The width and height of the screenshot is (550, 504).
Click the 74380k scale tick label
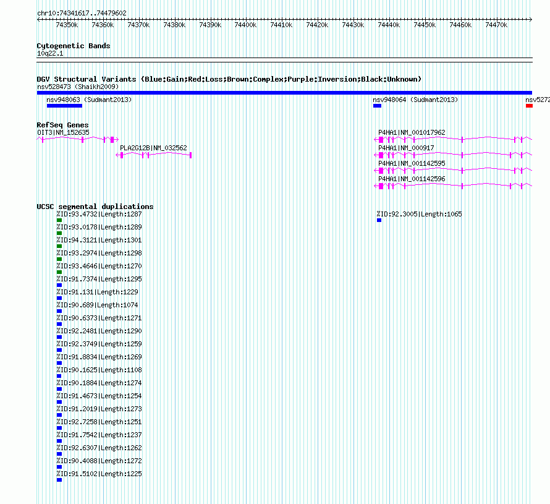[174, 25]
